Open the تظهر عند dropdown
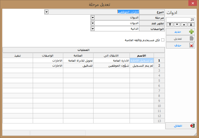Screen dimensions: 199x138 93,23
